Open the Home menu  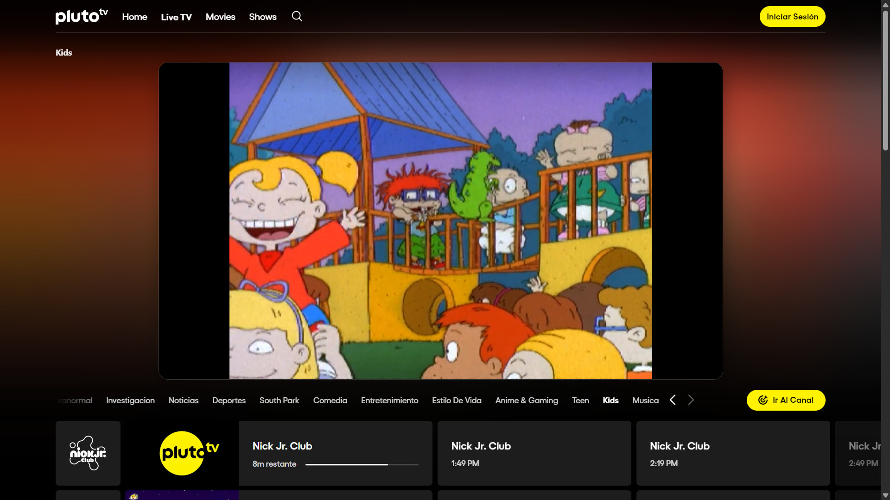(134, 17)
